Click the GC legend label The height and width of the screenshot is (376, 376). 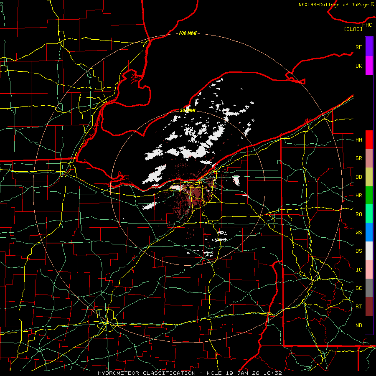click(358, 288)
